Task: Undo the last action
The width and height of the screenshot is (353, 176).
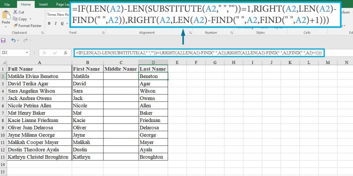Action: pos(13,41)
